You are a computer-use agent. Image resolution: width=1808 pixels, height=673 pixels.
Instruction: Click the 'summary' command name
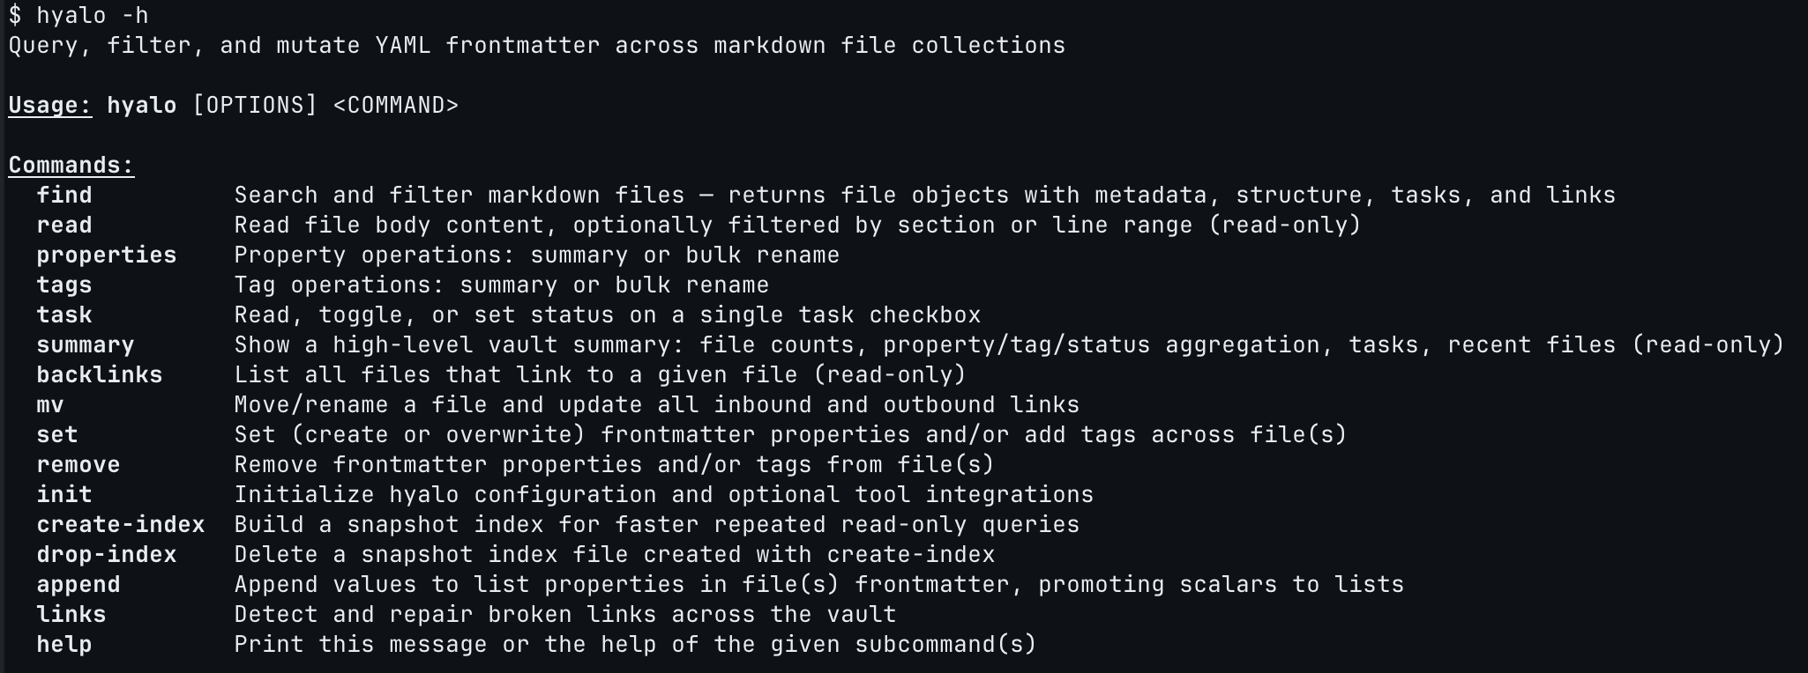(x=86, y=345)
